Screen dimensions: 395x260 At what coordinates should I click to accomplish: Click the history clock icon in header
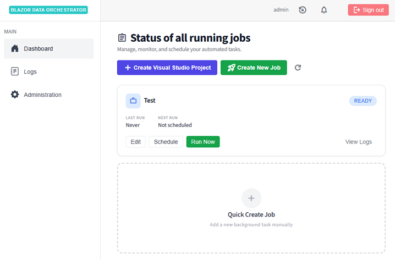[x=303, y=10]
